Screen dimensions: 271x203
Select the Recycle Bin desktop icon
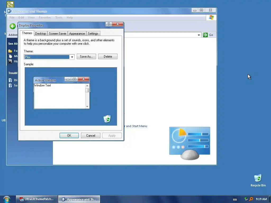tap(258, 180)
